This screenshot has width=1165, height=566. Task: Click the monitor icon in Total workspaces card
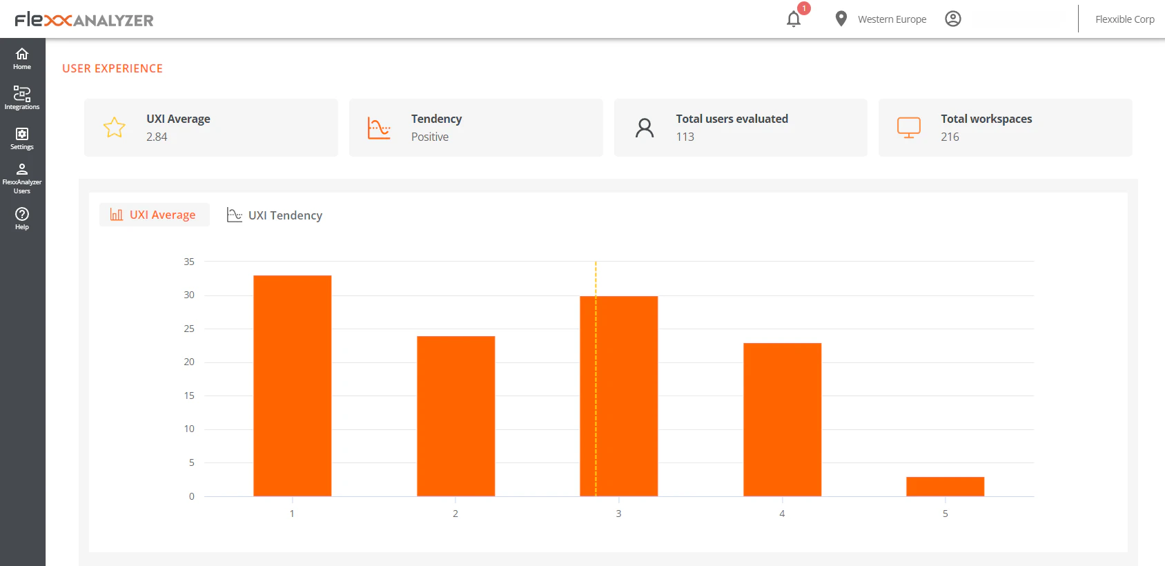[908, 128]
